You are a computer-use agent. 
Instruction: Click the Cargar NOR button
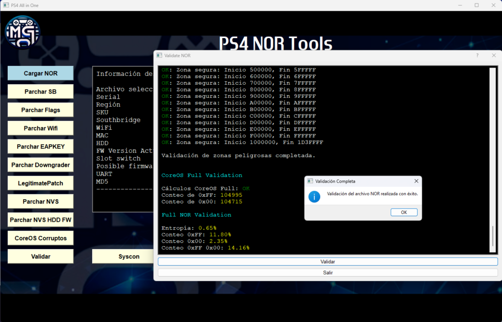point(41,73)
